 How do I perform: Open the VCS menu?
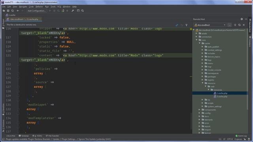click(x=59, y=7)
